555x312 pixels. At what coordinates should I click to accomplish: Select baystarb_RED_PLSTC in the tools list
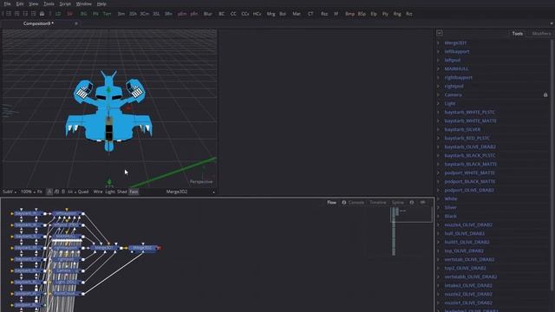pos(467,138)
